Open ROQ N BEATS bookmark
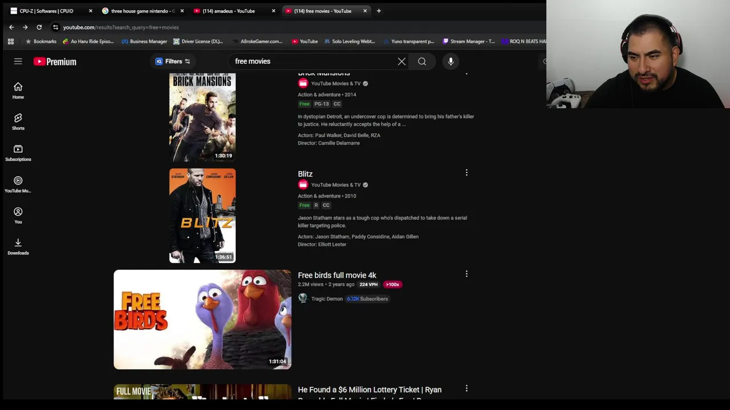The image size is (730, 410). [x=524, y=42]
